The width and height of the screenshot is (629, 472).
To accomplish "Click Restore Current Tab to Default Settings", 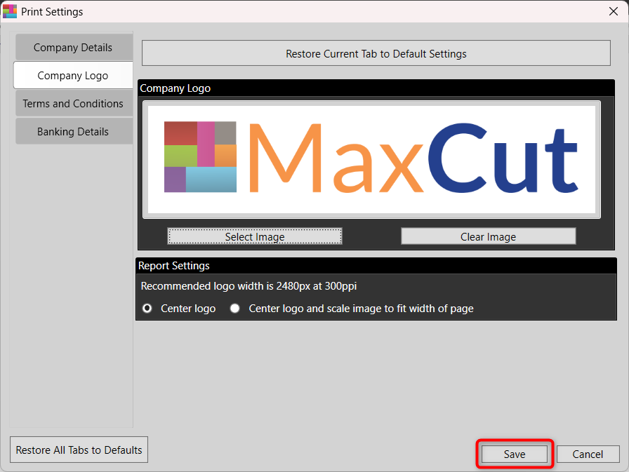I will 376,53.
